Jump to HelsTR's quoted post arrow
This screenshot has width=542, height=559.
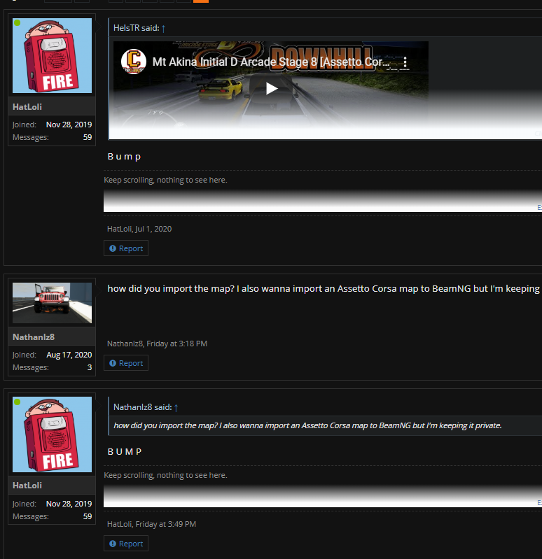(163, 28)
